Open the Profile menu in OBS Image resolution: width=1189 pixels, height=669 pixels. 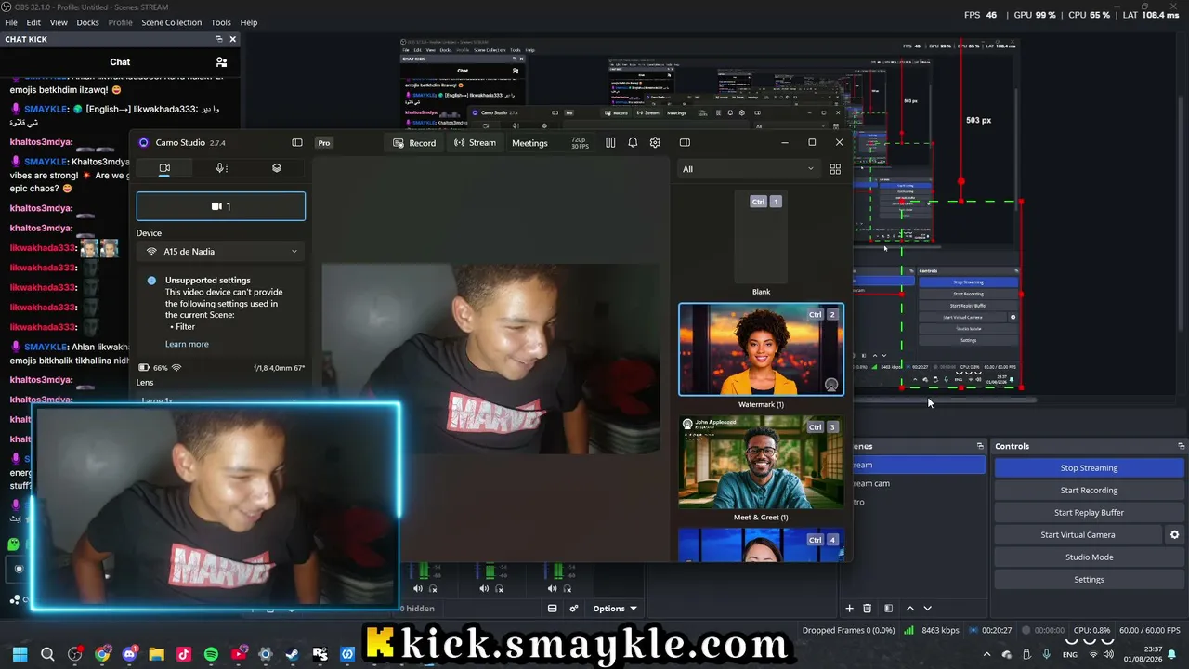coord(120,22)
